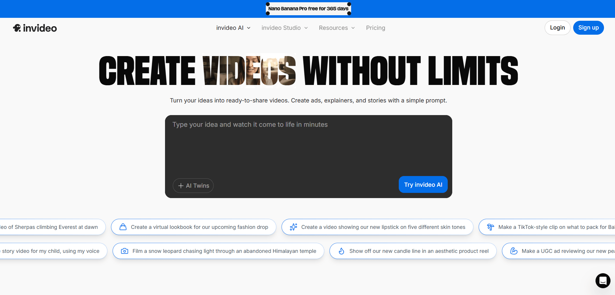This screenshot has width=615, height=295.
Task: Click the hand icon on the UGC ad suggestion
Action: 514,251
